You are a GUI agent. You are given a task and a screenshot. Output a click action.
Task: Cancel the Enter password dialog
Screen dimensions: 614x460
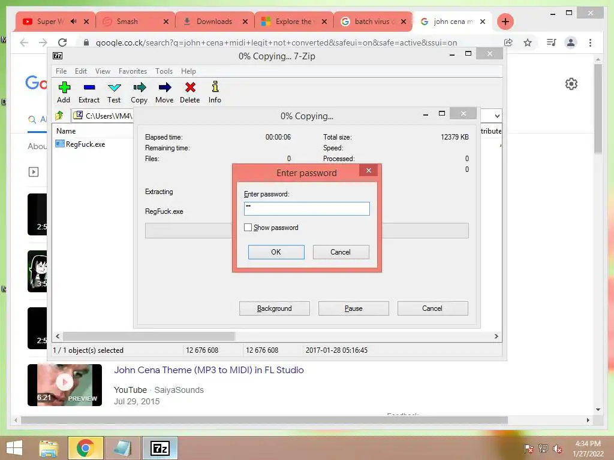pos(341,252)
